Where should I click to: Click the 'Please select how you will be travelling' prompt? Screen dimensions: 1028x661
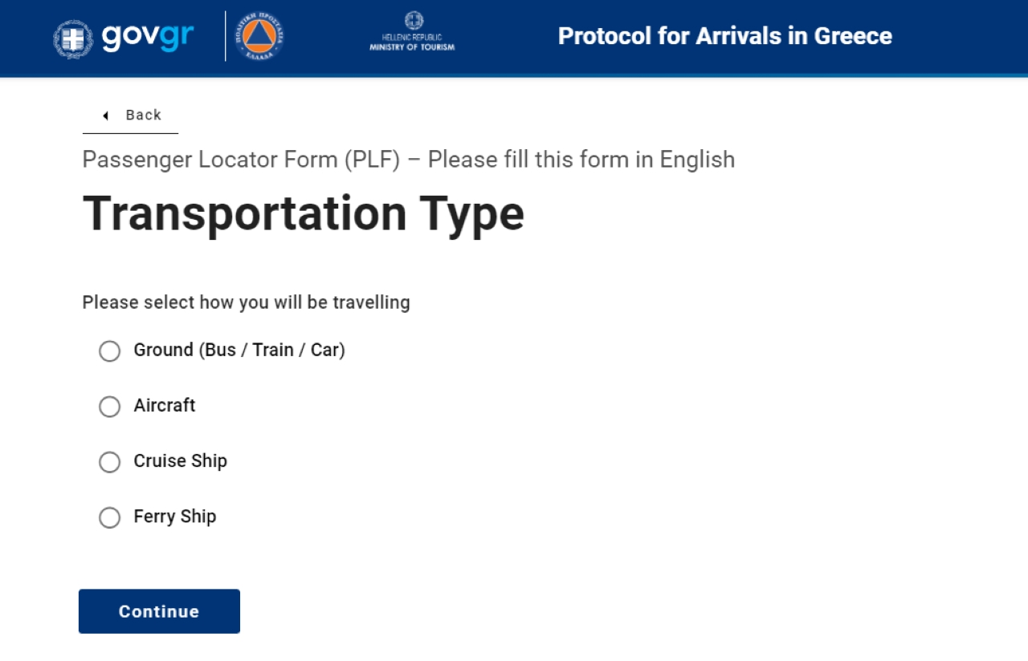click(x=247, y=302)
